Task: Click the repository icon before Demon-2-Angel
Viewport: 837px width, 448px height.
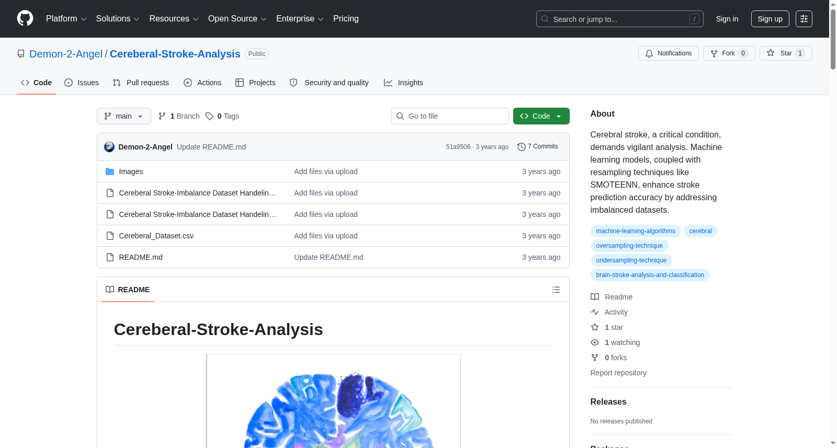Action: point(21,54)
